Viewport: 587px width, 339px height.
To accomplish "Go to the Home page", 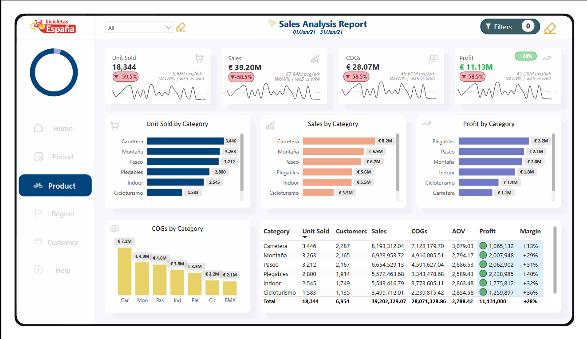I will coord(55,128).
